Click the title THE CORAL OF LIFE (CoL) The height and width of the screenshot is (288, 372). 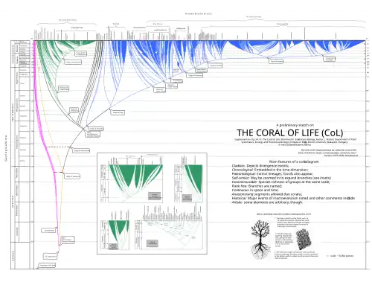pyautogui.click(x=290, y=133)
